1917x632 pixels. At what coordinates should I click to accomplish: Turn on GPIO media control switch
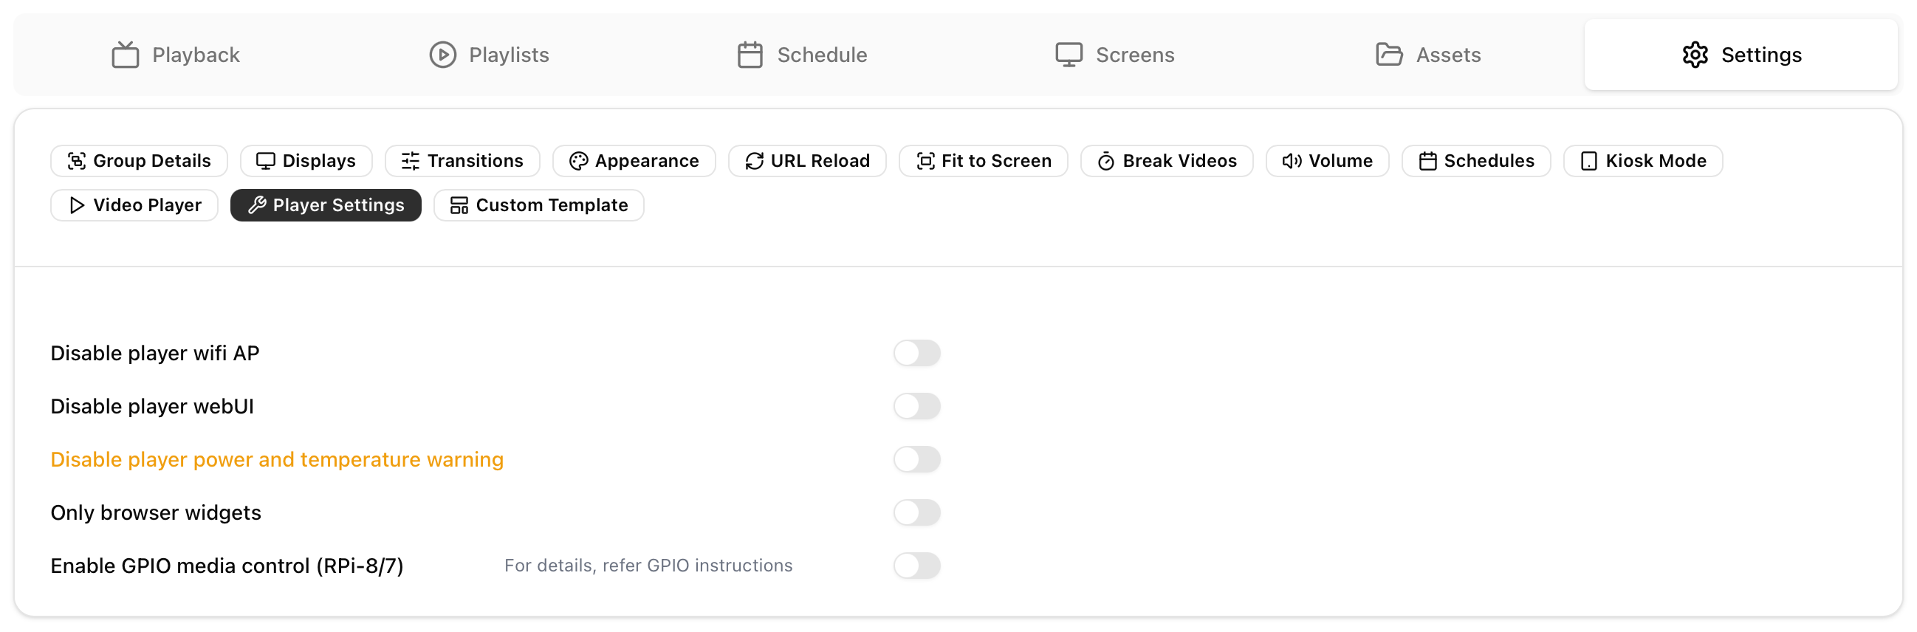916,566
